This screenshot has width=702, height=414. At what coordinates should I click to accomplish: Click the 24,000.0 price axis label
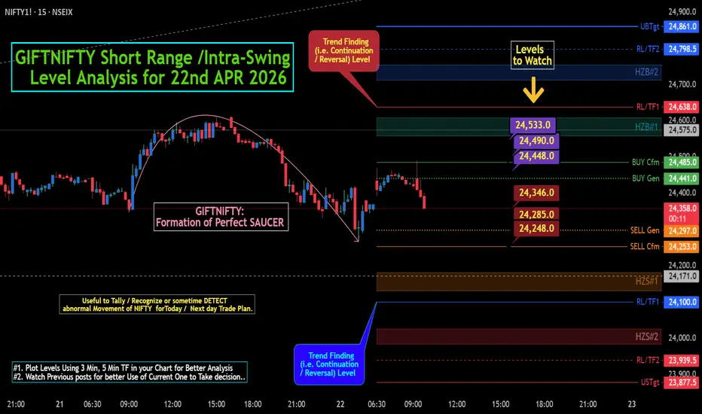[x=682, y=338]
